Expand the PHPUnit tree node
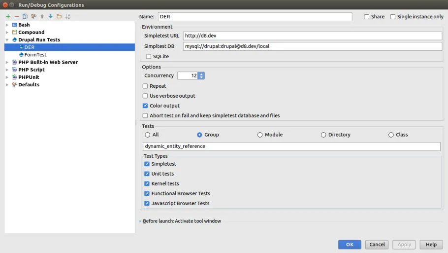This screenshot has height=253, width=448. [7, 77]
